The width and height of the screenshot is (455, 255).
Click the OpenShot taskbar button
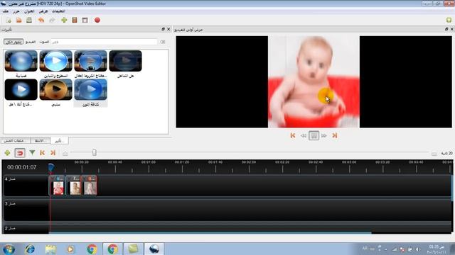(154, 249)
